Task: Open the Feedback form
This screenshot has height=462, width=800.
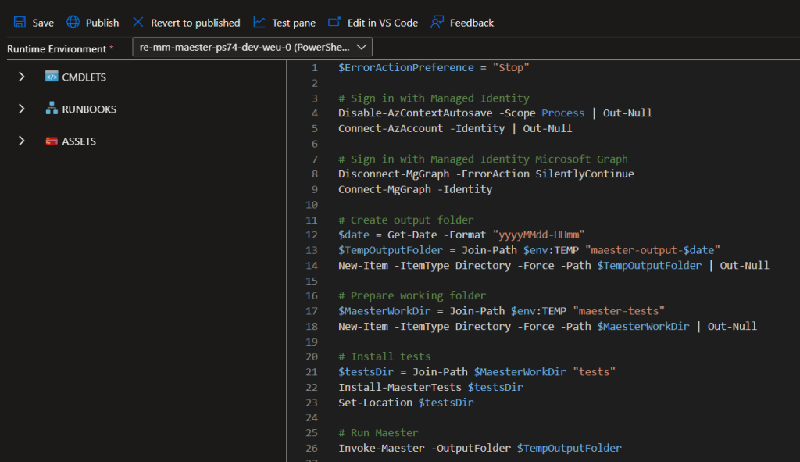Action: 471,23
